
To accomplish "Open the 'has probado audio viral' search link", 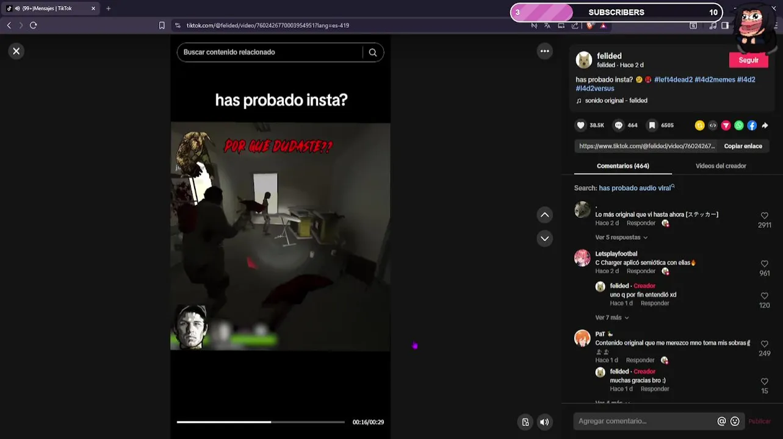I will 637,188.
